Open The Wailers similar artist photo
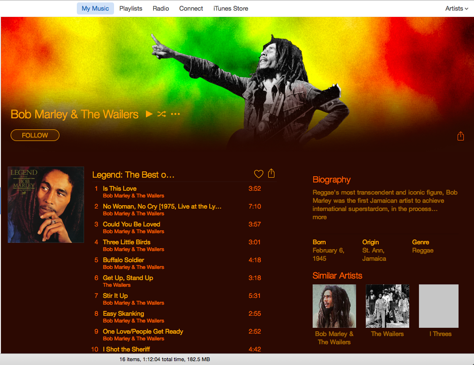This screenshot has width=474, height=365. [x=388, y=306]
